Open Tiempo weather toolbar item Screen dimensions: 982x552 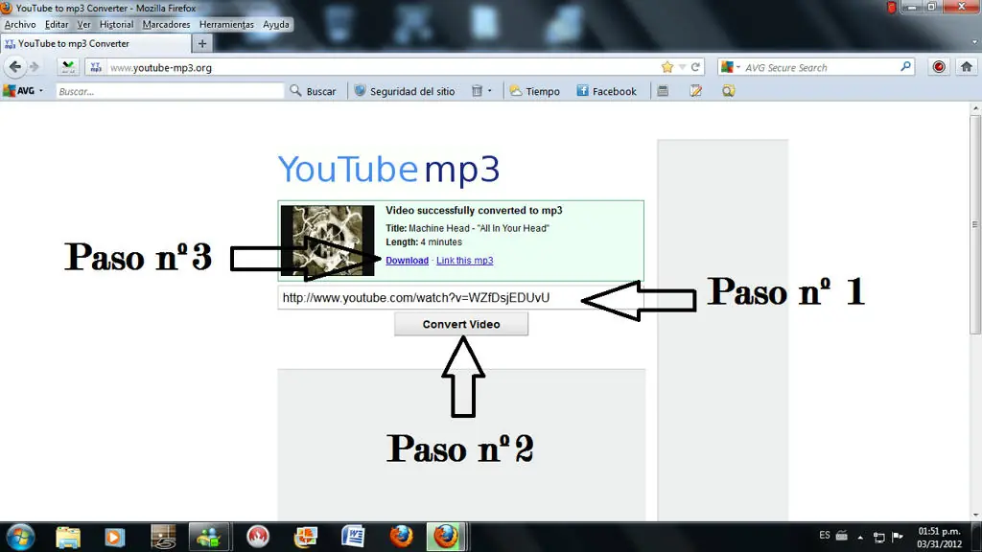click(x=535, y=91)
